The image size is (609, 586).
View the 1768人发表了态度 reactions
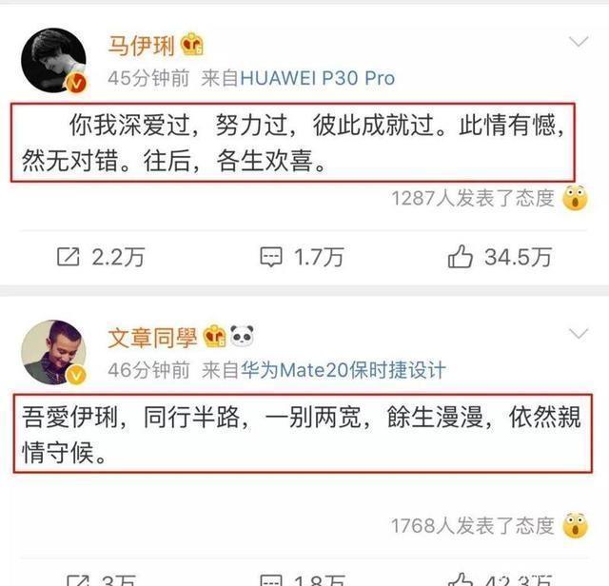point(472,526)
